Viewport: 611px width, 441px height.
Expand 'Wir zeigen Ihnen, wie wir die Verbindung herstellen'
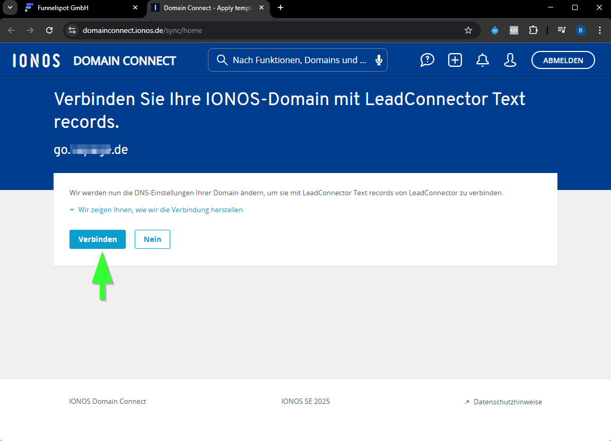coord(156,210)
